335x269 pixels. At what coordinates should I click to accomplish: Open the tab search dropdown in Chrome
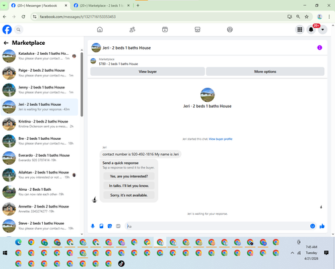(x=4, y=5)
